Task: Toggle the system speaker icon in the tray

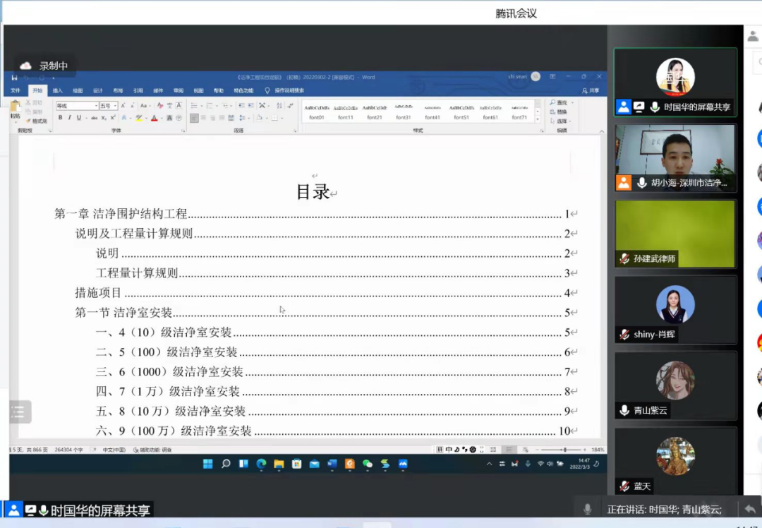Action: (549, 463)
